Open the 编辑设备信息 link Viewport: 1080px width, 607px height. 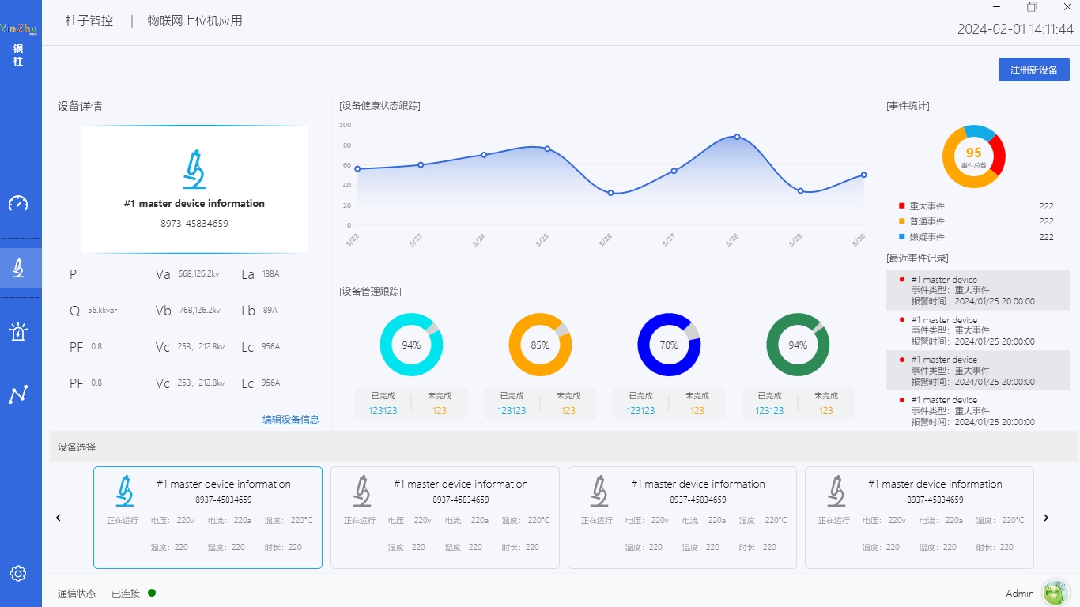point(291,420)
